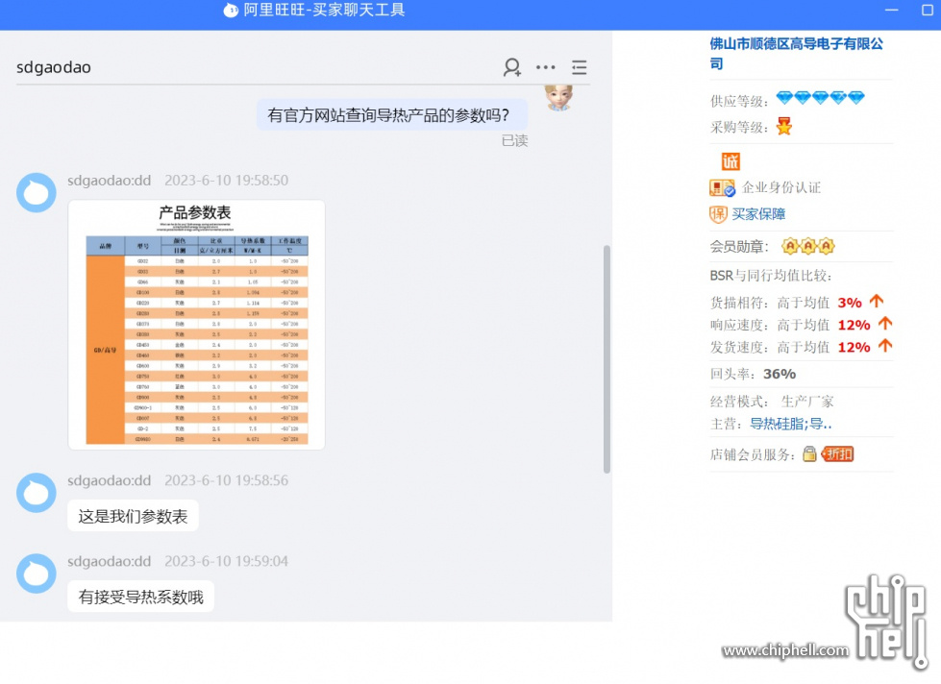941x684 pixels.
Task: Click the 阿里旺旺 title bar logo icon
Action: tap(231, 11)
